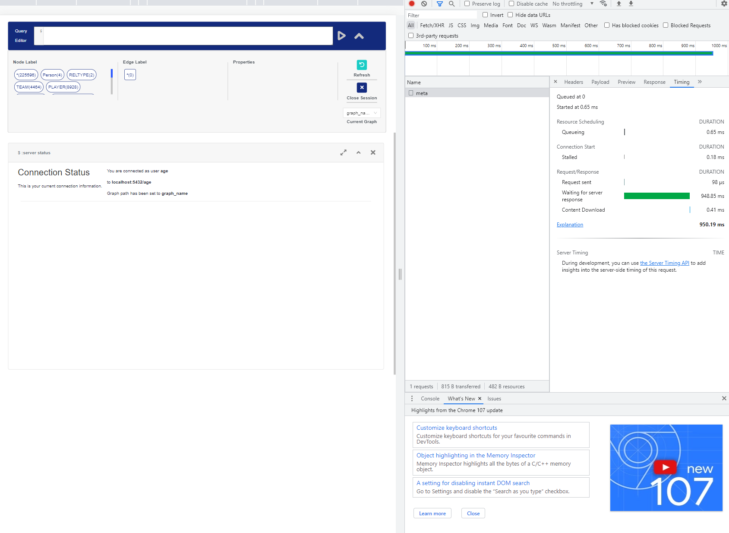The width and height of the screenshot is (729, 533).
Task: Select the All request type filter
Action: point(411,25)
